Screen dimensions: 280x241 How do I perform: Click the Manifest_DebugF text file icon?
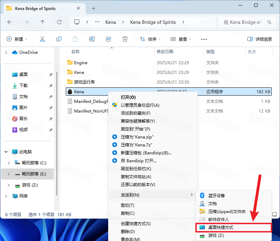coord(70,102)
